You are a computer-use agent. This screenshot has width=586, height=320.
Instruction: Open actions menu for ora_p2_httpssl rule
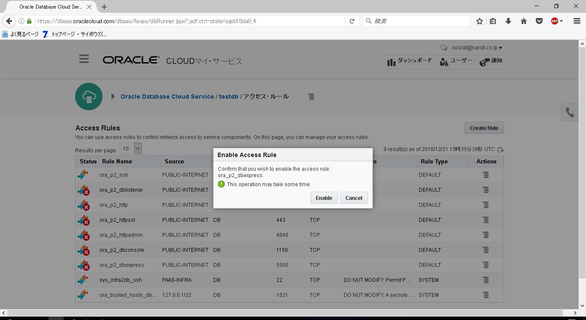[486, 220]
